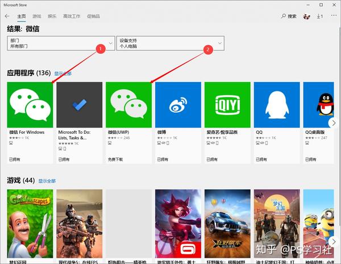Click the Microsoft To Do: Lists, Tasks title
The height and width of the screenshot is (264, 341).
click(x=74, y=135)
